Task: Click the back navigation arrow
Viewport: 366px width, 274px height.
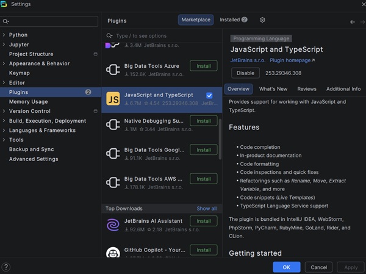Action: [353, 21]
